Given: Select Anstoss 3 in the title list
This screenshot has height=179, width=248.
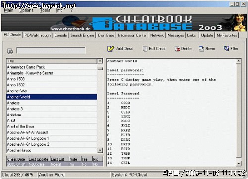Looking at the screenshot, I should (x=52, y=109).
